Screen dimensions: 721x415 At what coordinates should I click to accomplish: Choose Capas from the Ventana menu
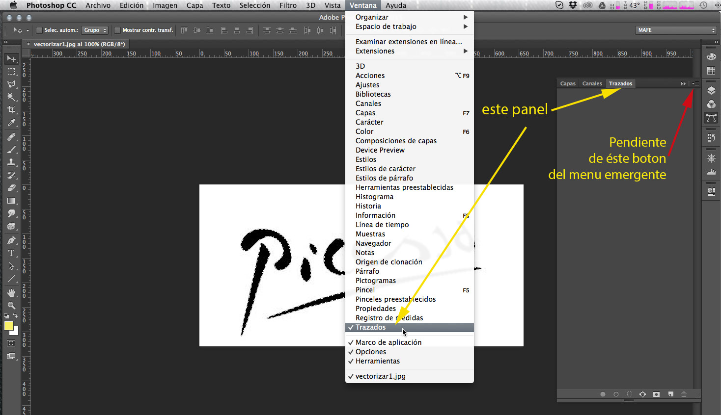pos(410,113)
